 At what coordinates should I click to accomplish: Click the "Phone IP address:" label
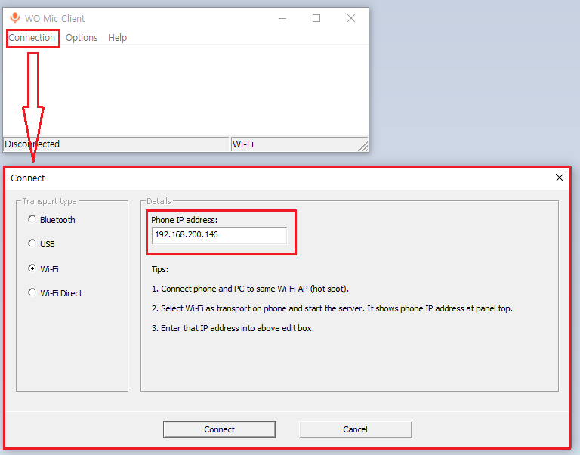pos(184,220)
